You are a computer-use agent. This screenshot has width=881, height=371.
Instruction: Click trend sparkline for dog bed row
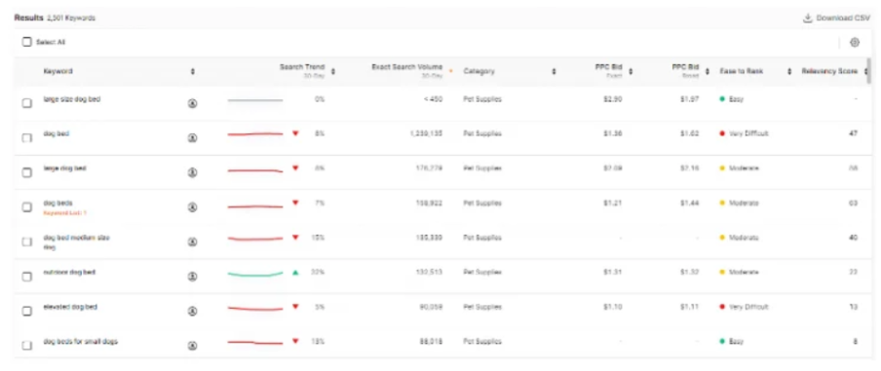(255, 134)
